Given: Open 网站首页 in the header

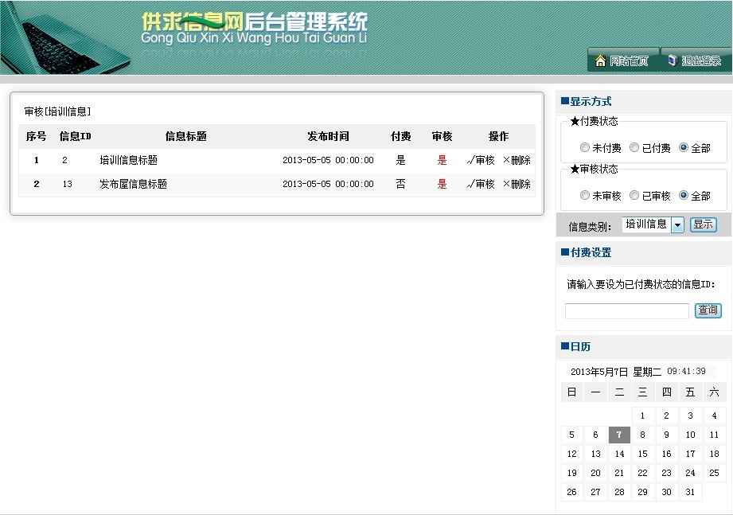Looking at the screenshot, I should click(629, 61).
